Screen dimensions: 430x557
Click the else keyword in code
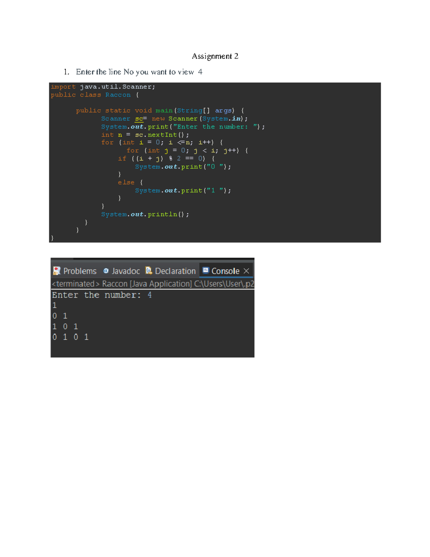pyautogui.click(x=126, y=183)
